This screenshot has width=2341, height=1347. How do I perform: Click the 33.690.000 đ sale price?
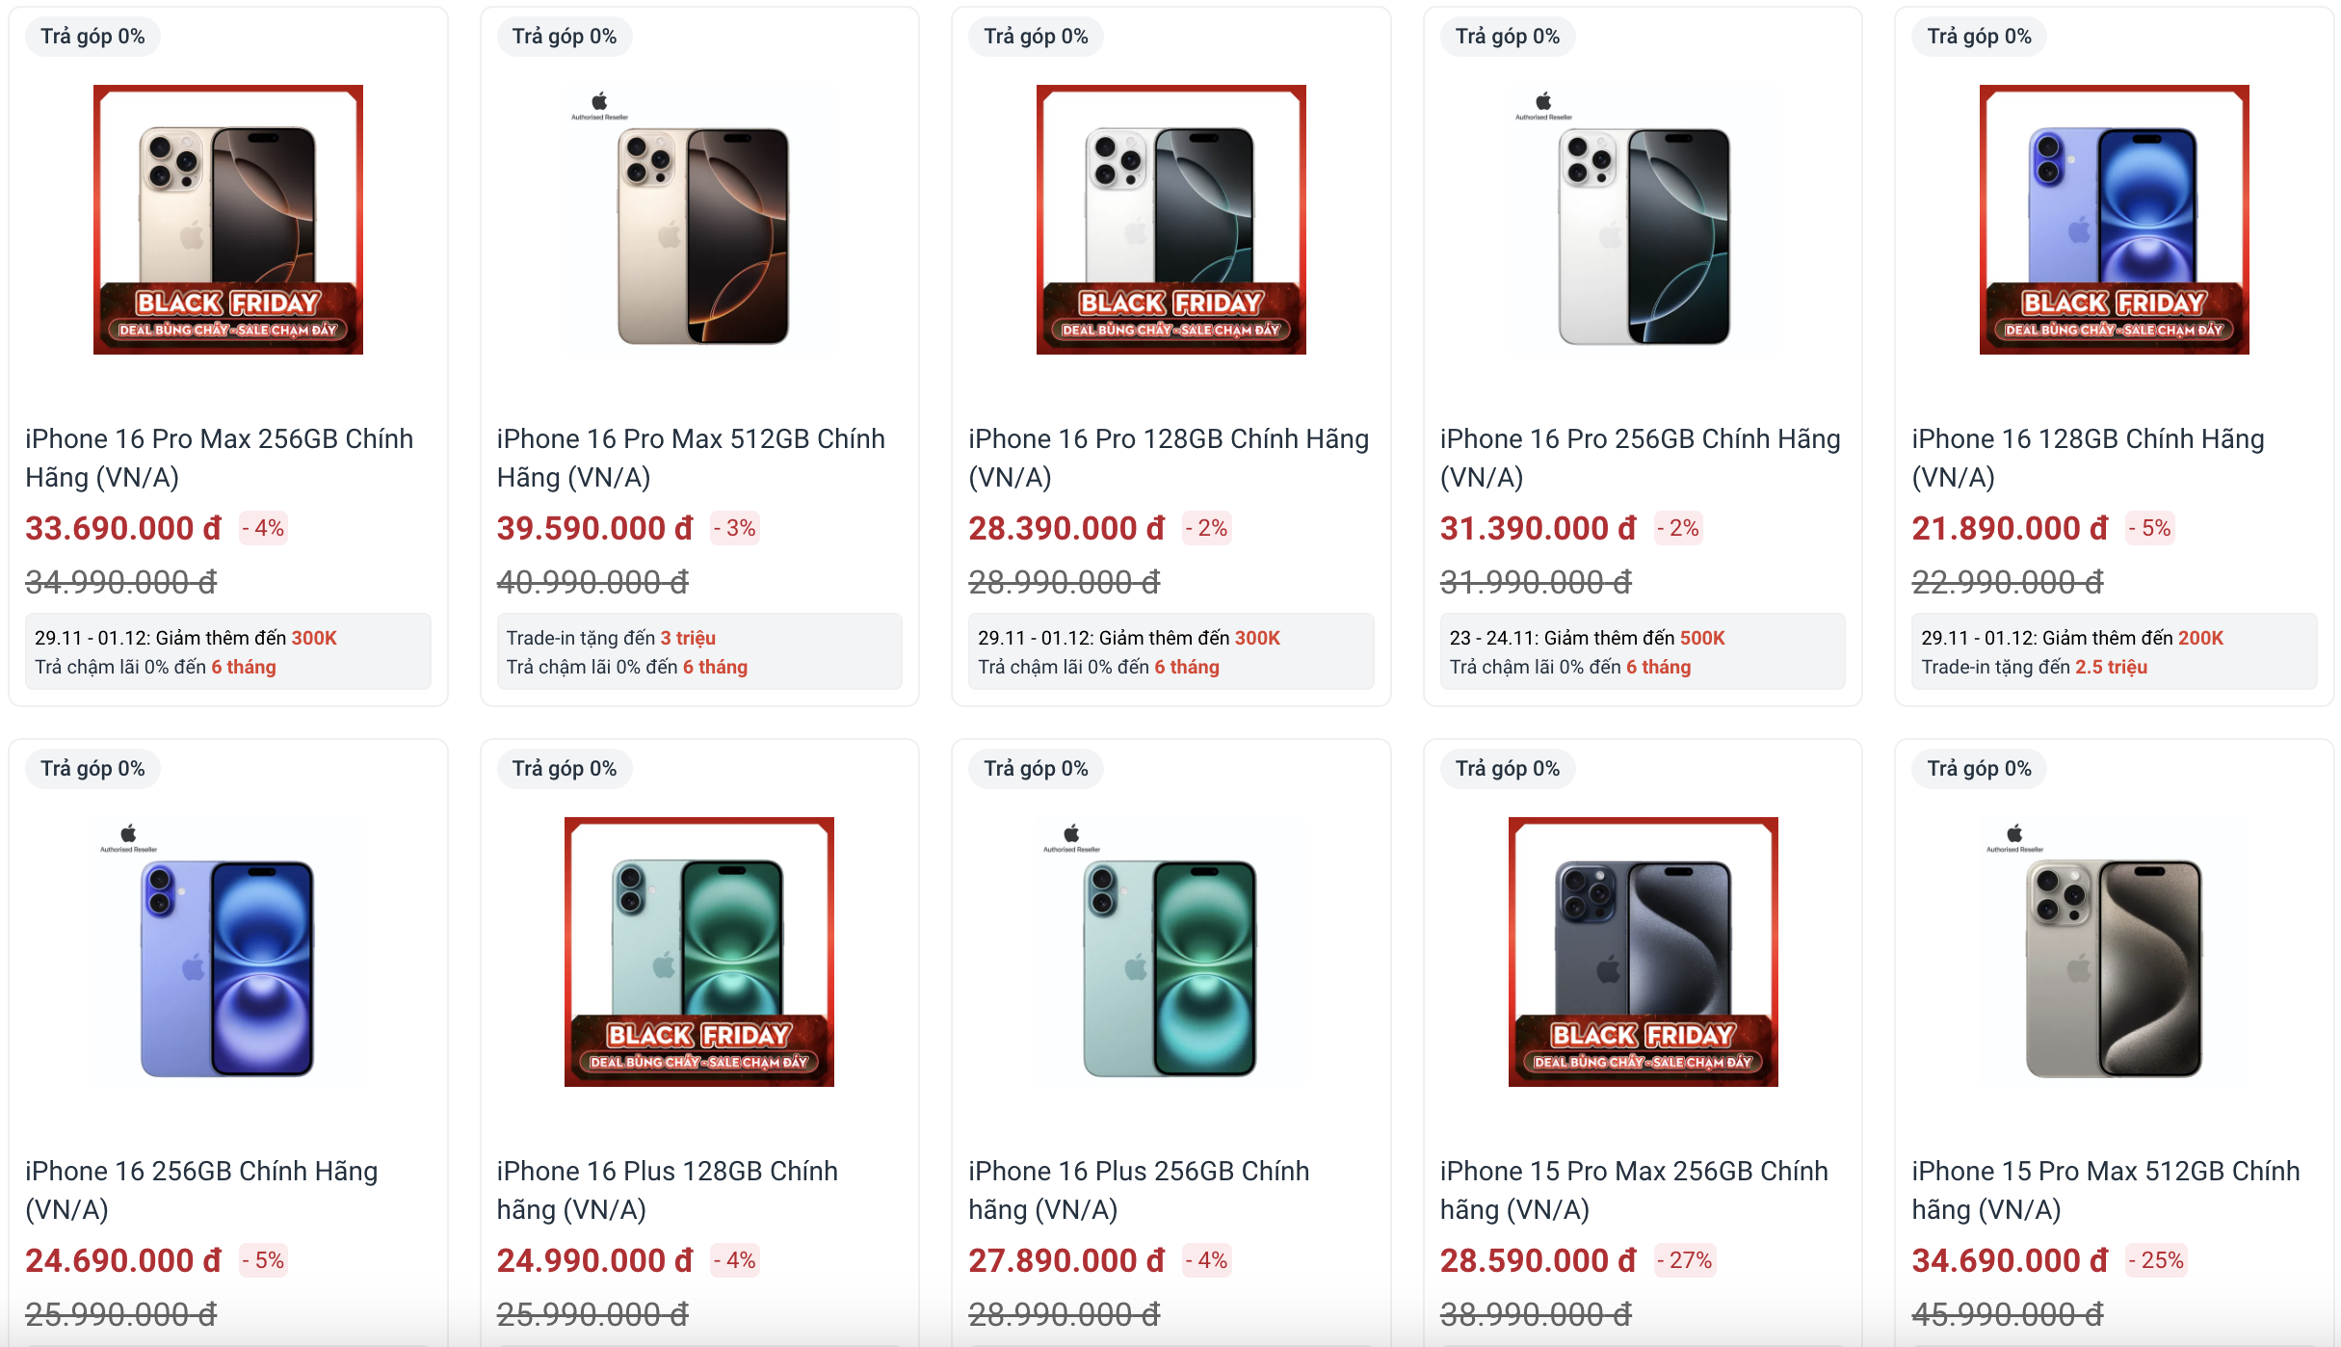123,528
